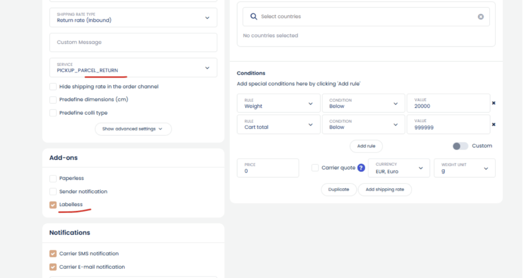Check Hide shipping rate in the order channel
Image resolution: width=523 pixels, height=278 pixels.
click(53, 87)
